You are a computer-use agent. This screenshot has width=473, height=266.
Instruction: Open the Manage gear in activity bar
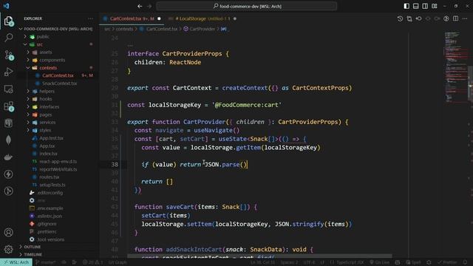[8, 249]
